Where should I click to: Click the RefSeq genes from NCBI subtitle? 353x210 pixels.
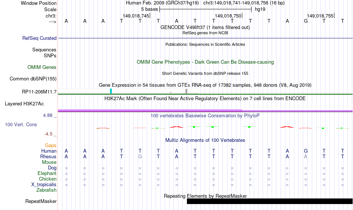[205, 33]
